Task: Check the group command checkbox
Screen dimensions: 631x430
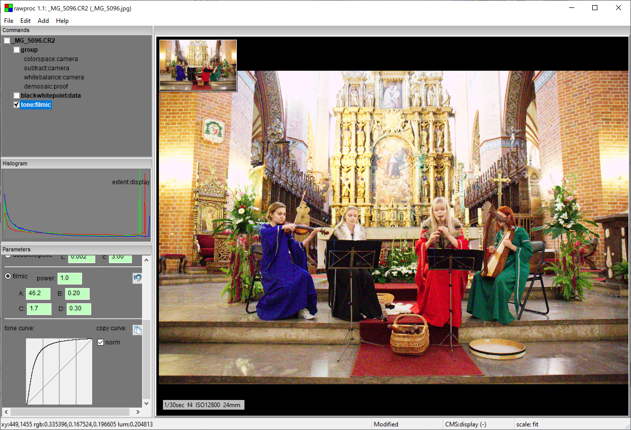Action: click(17, 50)
